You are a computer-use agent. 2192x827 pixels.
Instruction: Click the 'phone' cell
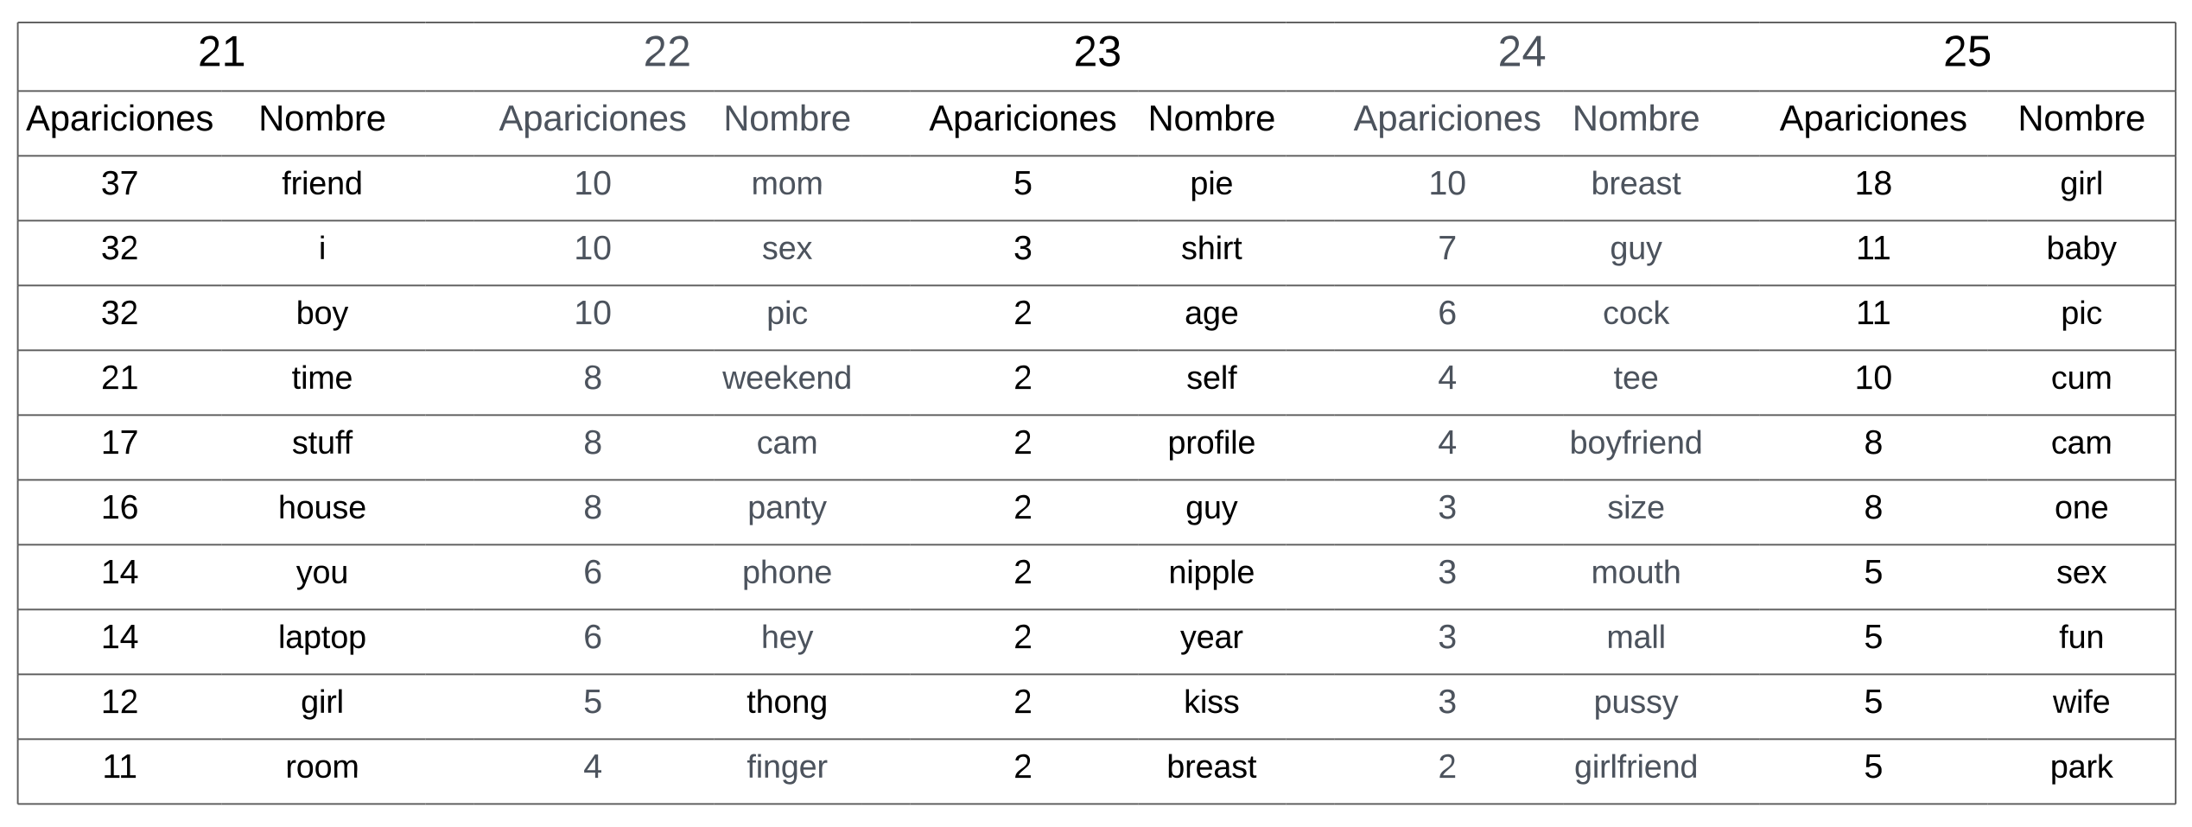pos(787,573)
